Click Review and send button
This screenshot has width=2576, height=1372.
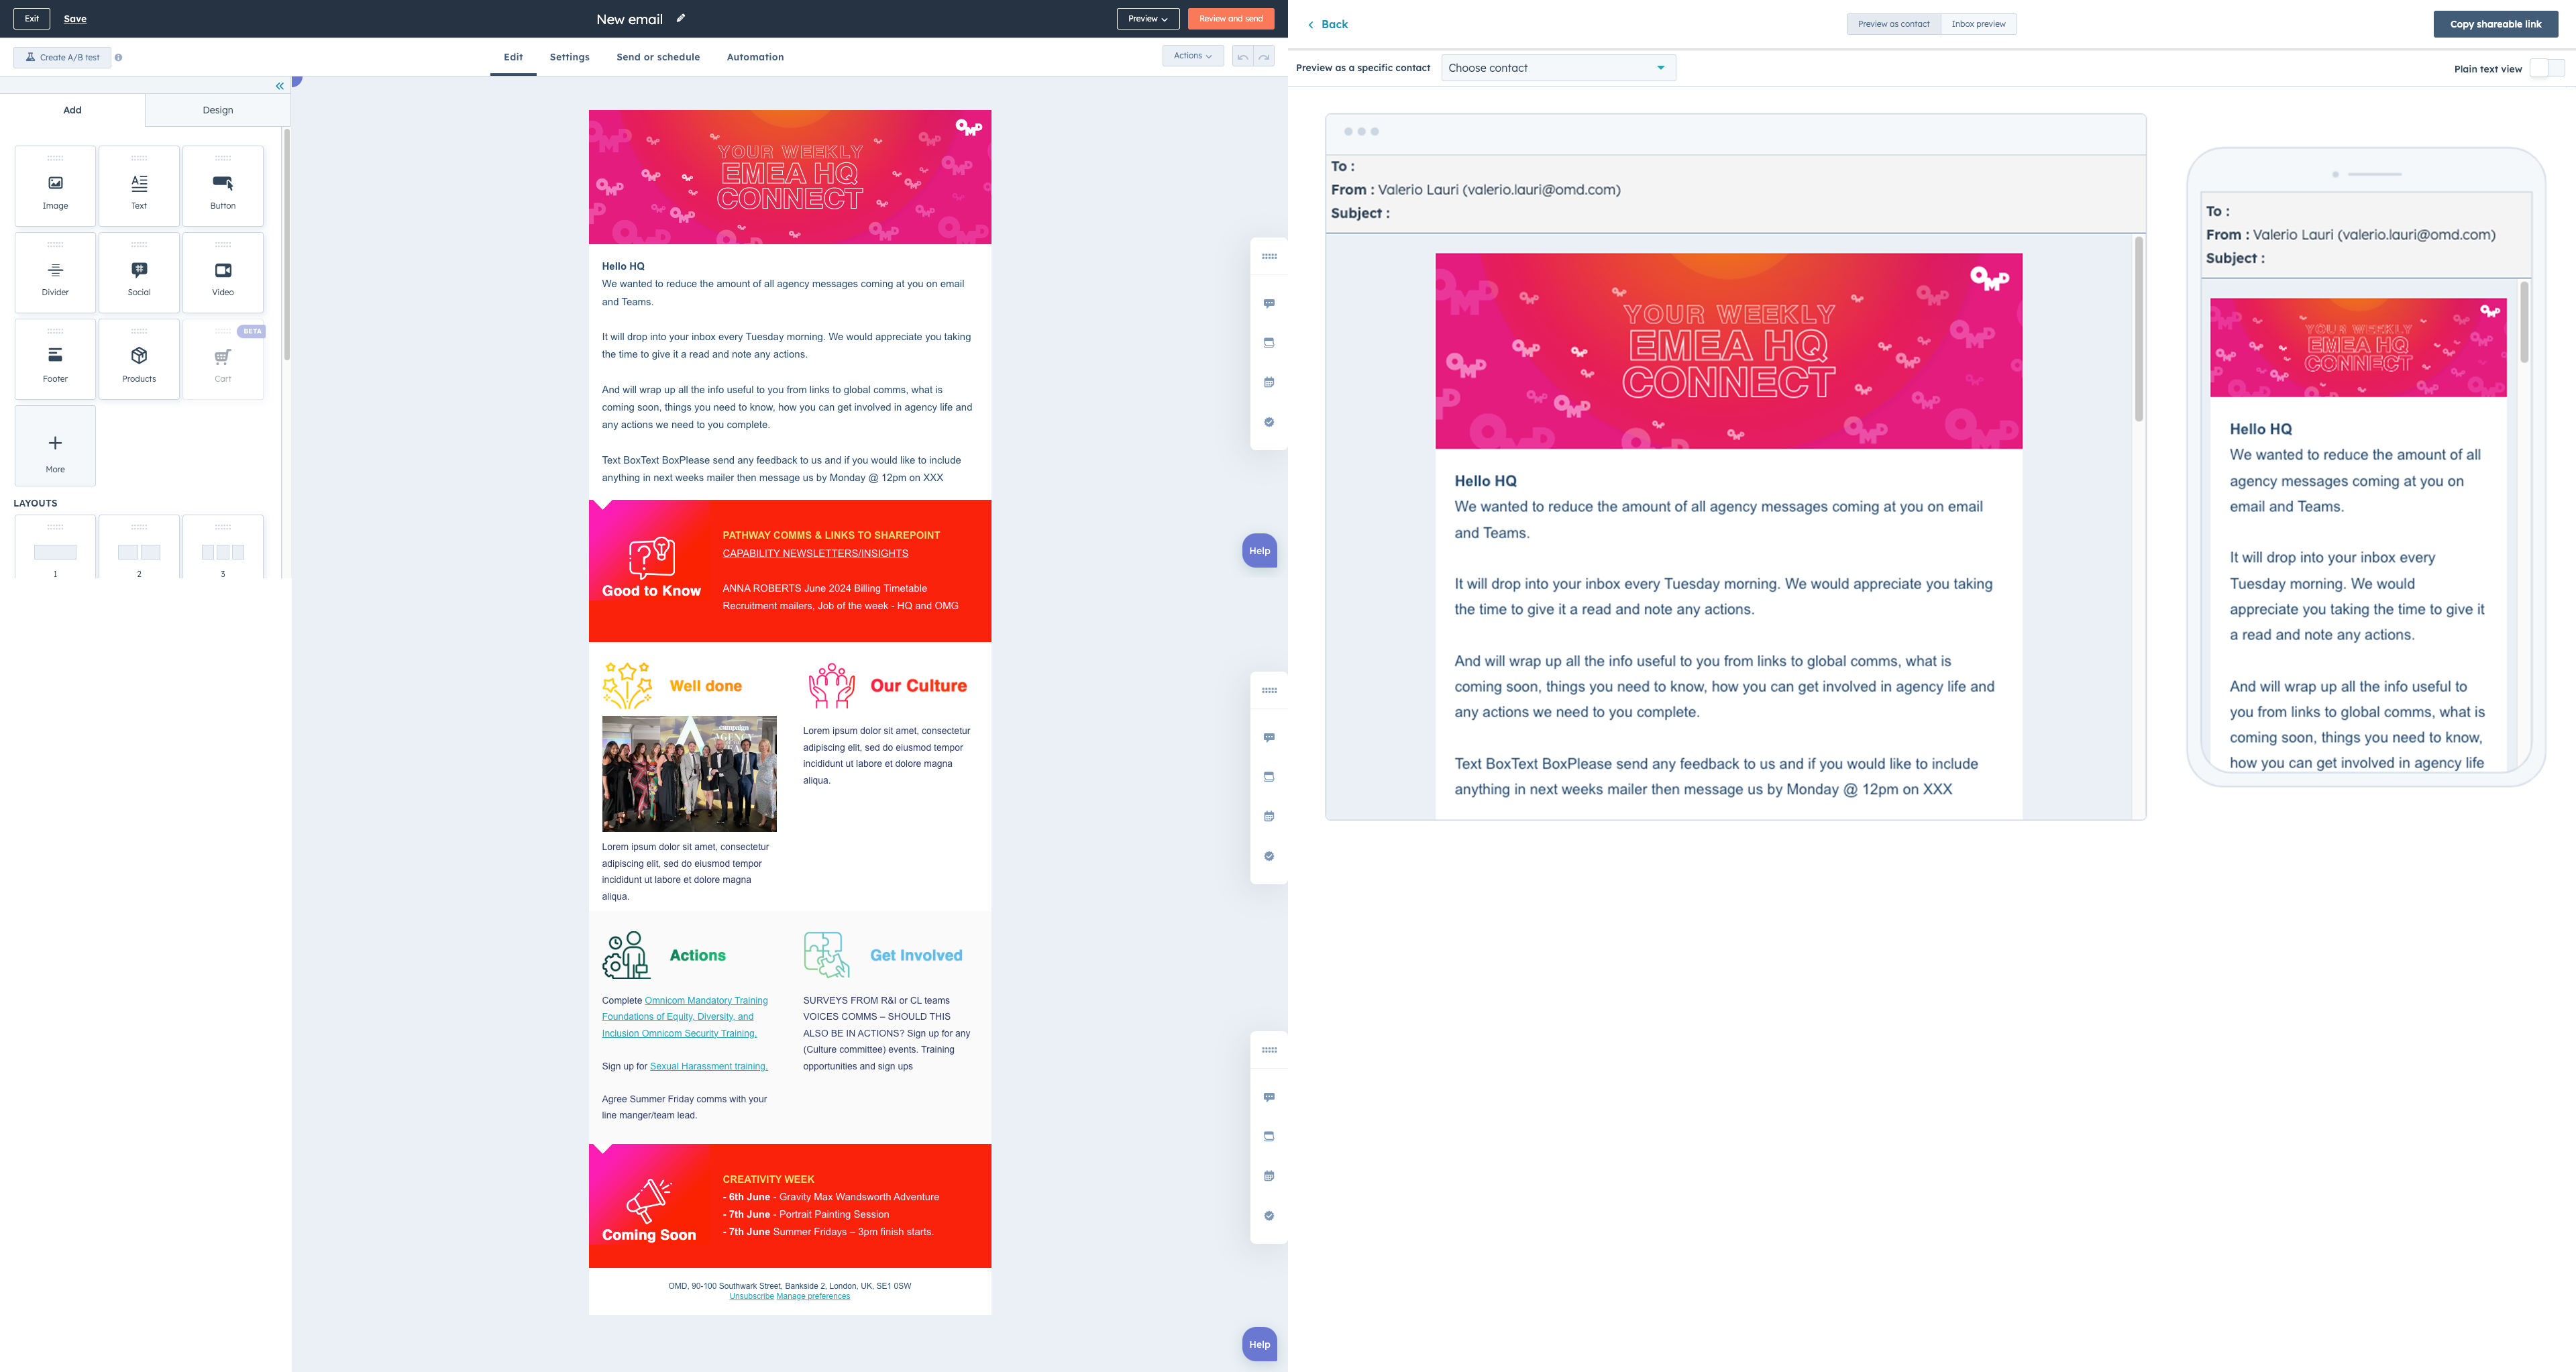coord(1230,19)
